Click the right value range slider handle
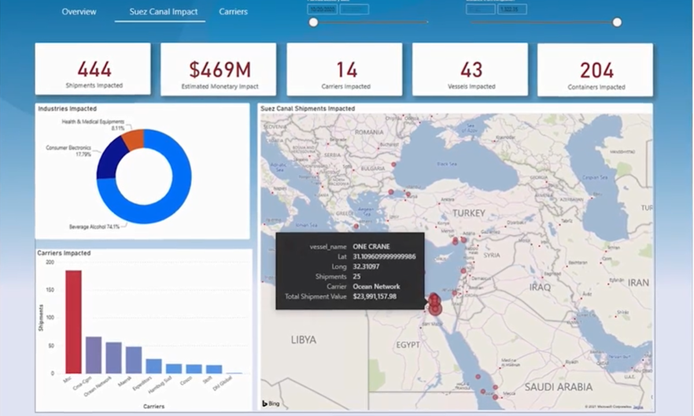The height and width of the screenshot is (416, 694). (617, 23)
